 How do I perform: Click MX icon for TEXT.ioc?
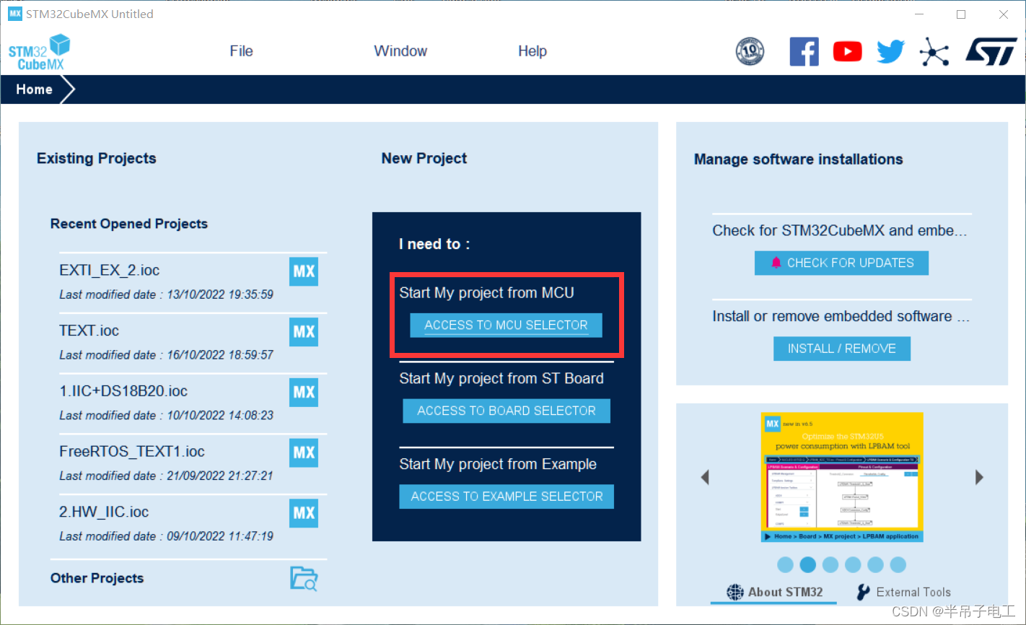(x=304, y=332)
